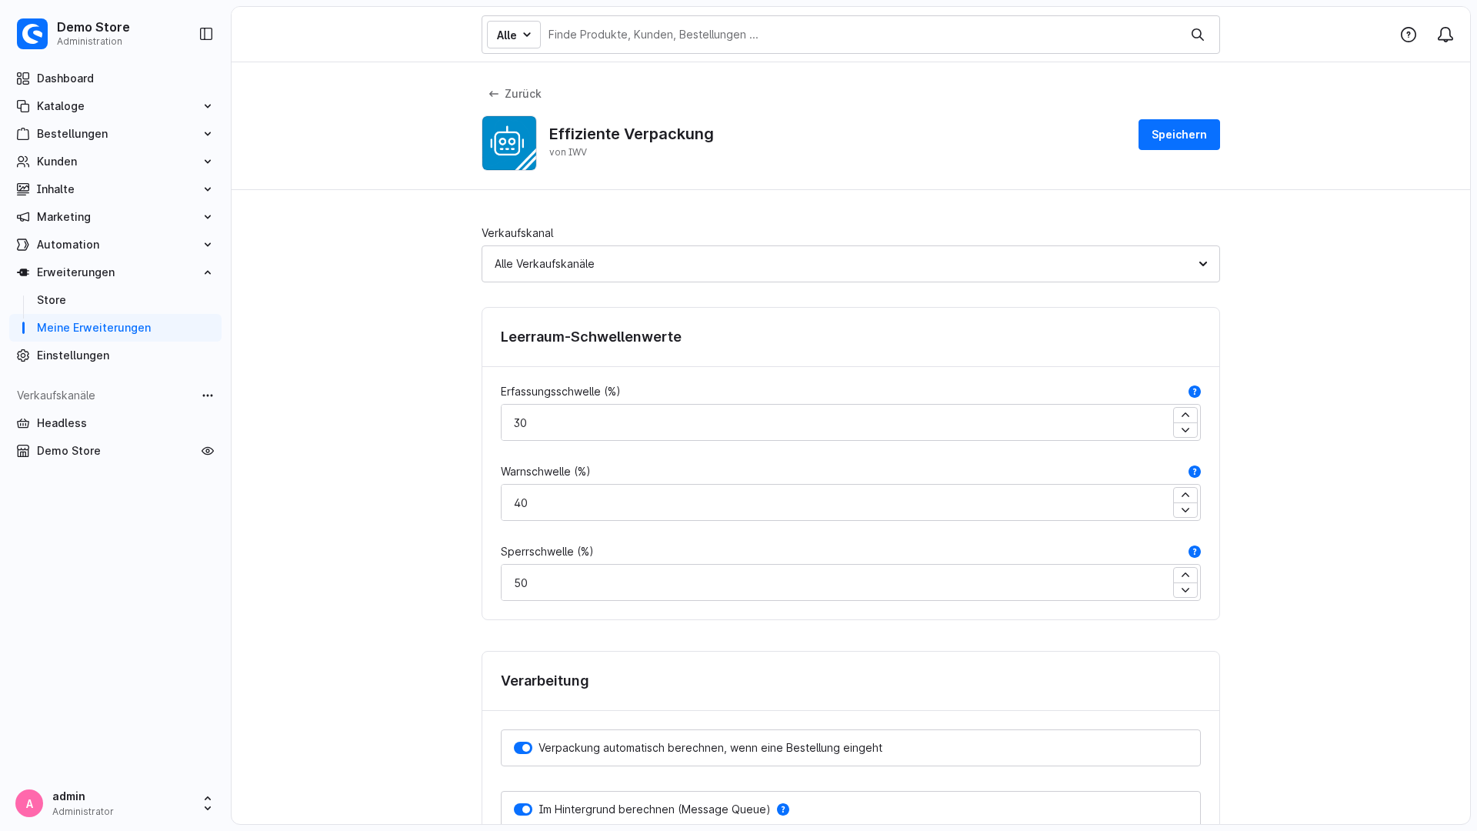
Task: Click the Effiziente Verpackung robot plugin icon
Action: click(x=509, y=143)
